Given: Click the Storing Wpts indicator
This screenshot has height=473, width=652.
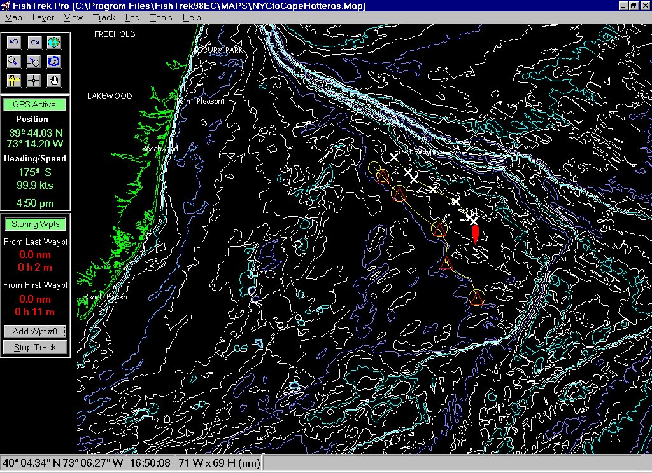Looking at the screenshot, I should click(36, 224).
